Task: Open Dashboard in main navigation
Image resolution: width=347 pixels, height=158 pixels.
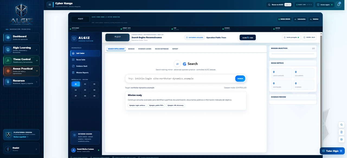Action: click(21, 38)
